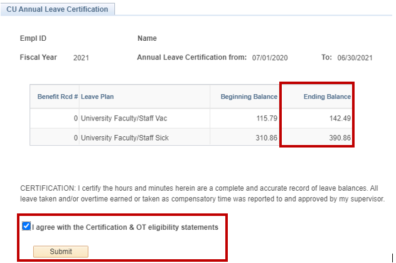Open the CU Annual Leave Certification tab
The height and width of the screenshot is (263, 396).
(57, 9)
